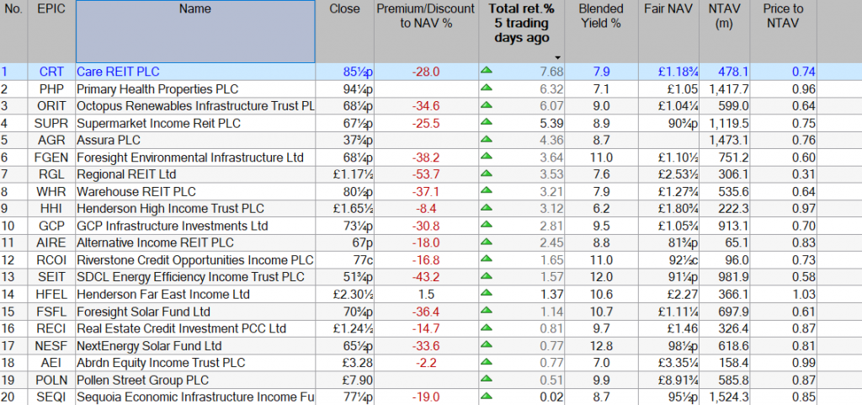This screenshot has width=862, height=405.
Task: Click the CRT ticker cell
Action: coord(51,72)
